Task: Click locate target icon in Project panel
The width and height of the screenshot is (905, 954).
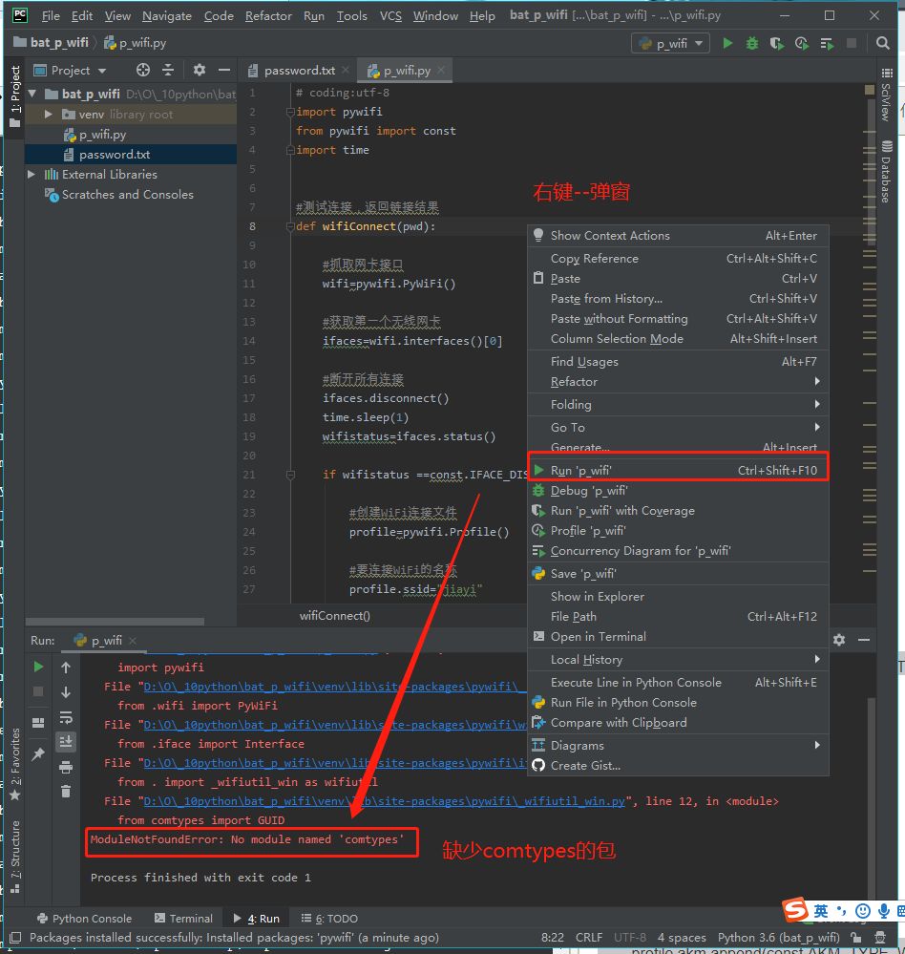Action: click(143, 70)
